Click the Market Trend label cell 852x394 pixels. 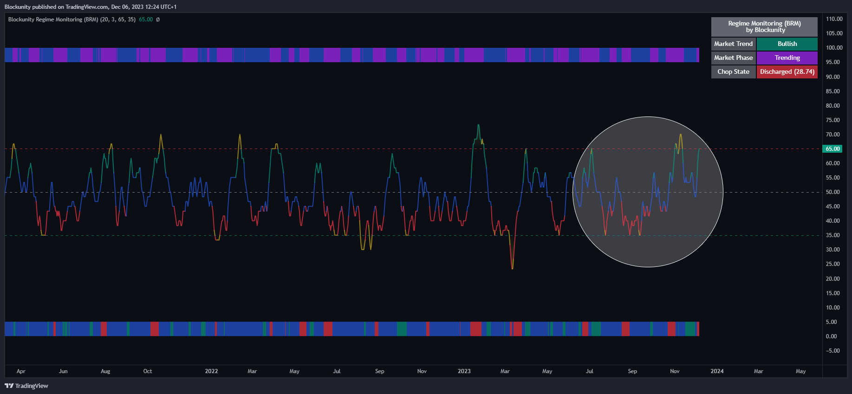point(734,44)
